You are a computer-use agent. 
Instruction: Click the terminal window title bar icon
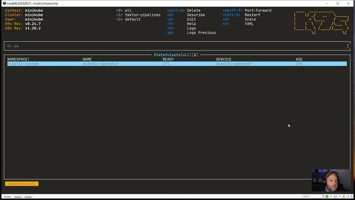click(x=4, y=3)
